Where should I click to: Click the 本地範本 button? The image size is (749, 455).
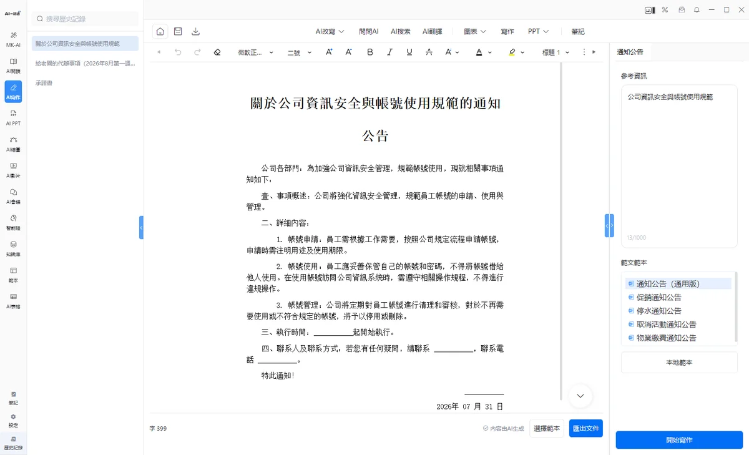(x=679, y=362)
